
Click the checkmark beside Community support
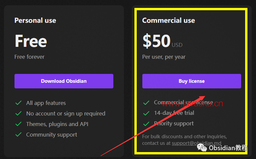click(18, 135)
